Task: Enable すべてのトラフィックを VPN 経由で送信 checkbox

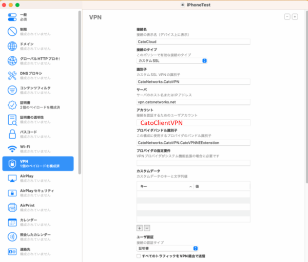Action: (x=139, y=255)
